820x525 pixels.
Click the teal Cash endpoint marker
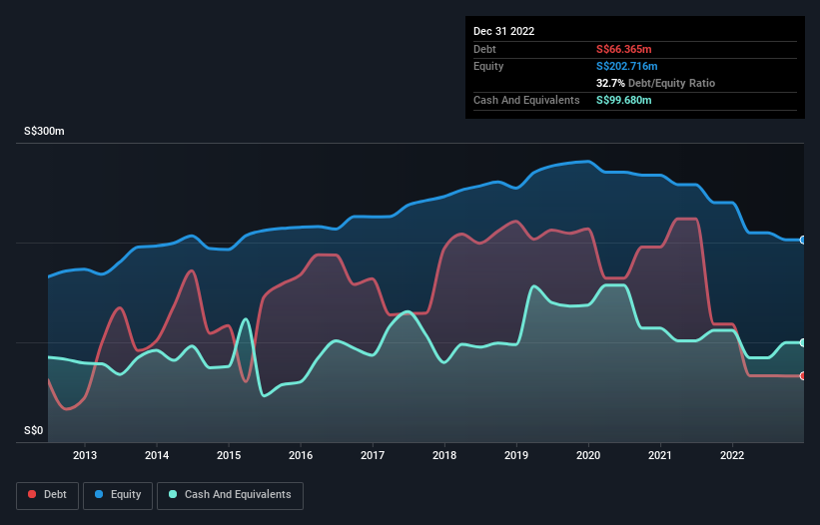pyautogui.click(x=803, y=342)
